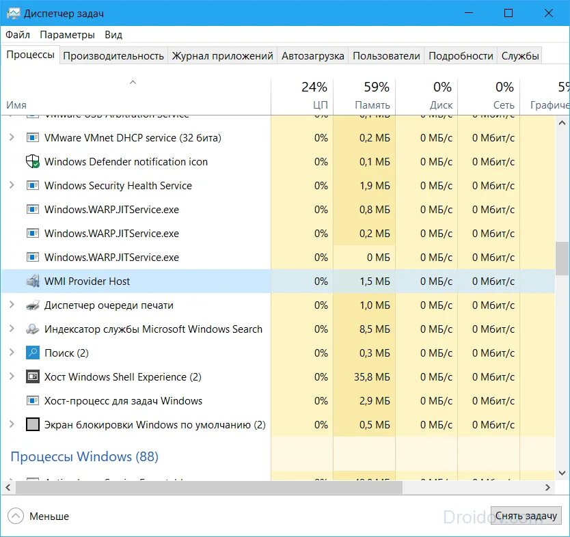Switch to the Производительность tab
Image resolution: width=570 pixels, height=537 pixels.
[x=113, y=55]
